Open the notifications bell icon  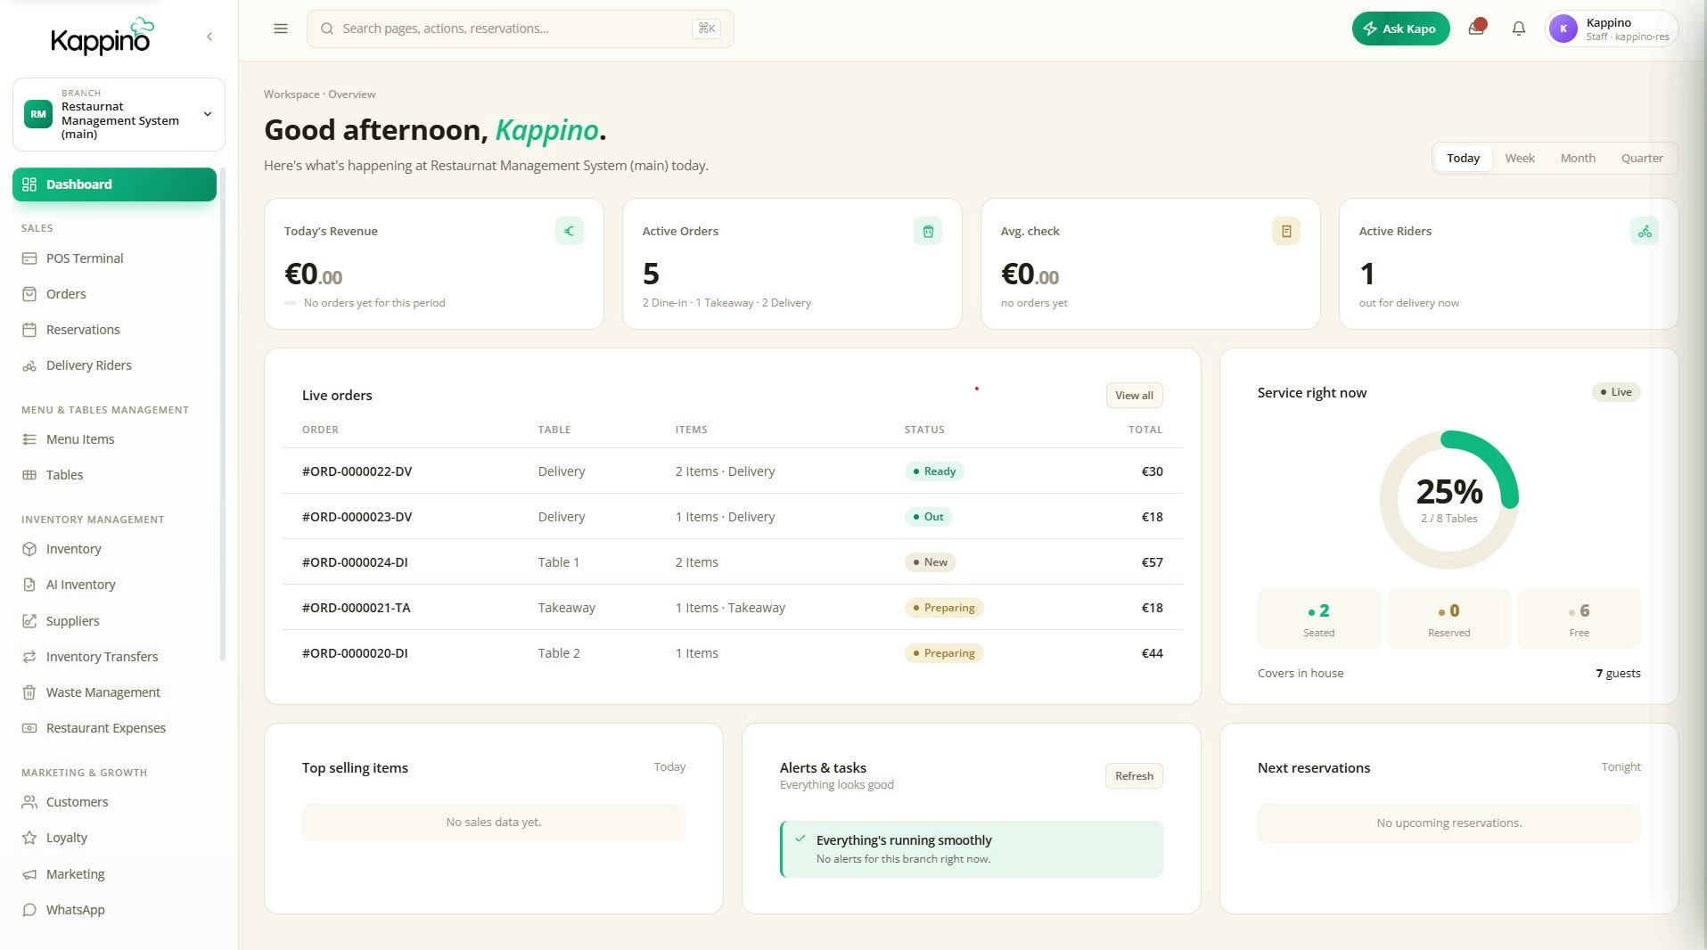1519,29
